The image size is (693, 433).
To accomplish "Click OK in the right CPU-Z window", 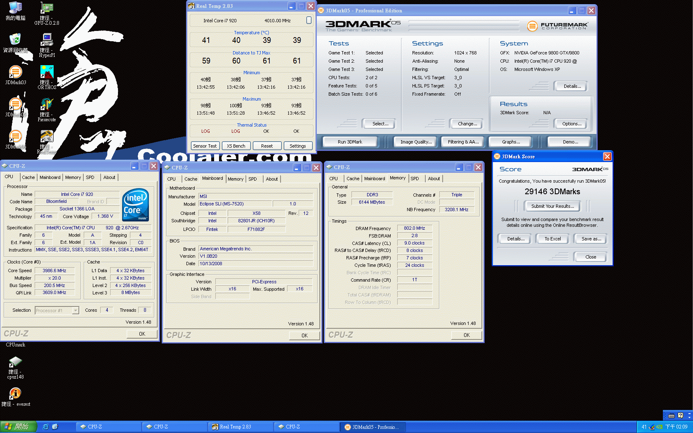I will click(x=467, y=335).
